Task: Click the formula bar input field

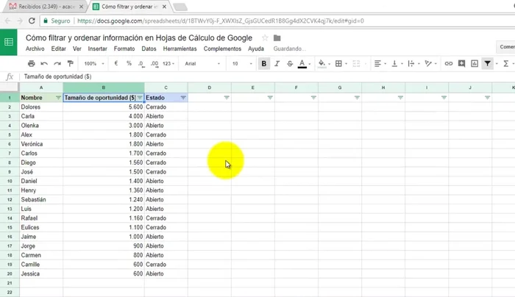Action: 257,76
